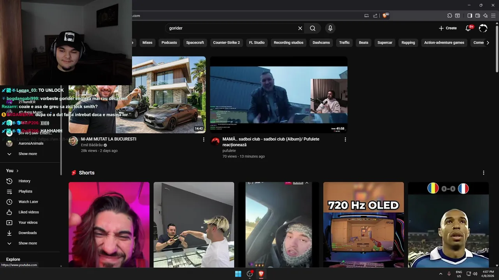Screen dimensions: 499x280
Task: Start voice search with the microphone icon
Action: click(330, 28)
